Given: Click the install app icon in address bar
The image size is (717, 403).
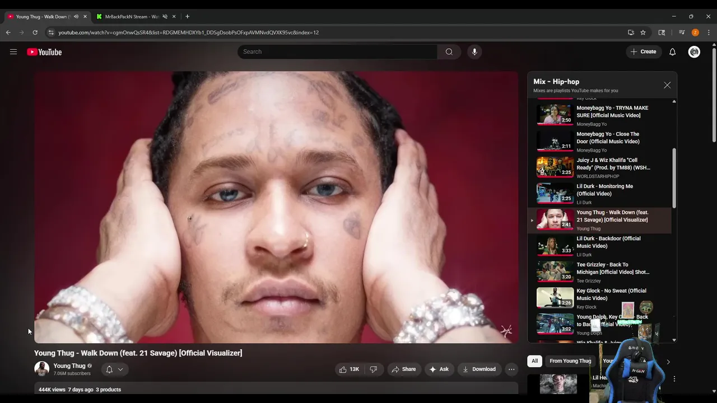Looking at the screenshot, I should (631, 32).
